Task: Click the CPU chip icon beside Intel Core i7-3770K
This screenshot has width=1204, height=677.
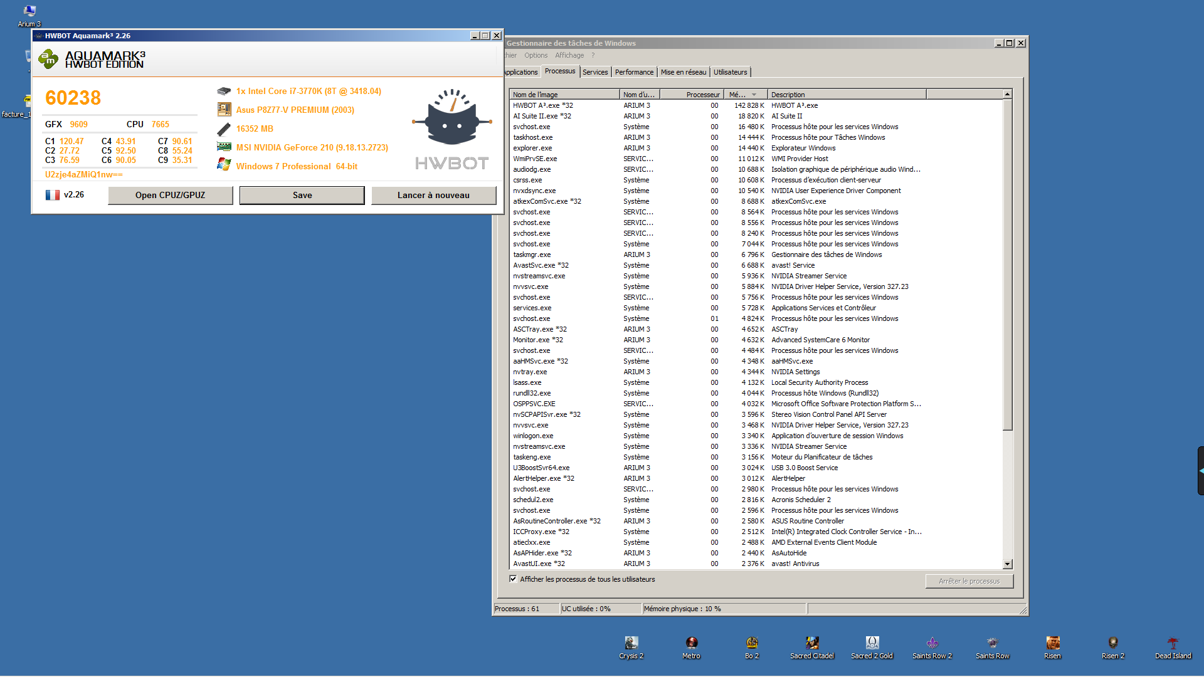Action: point(224,91)
